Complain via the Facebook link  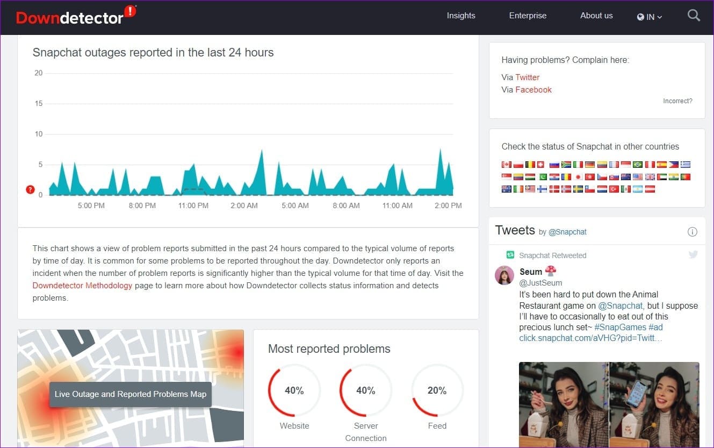(533, 90)
